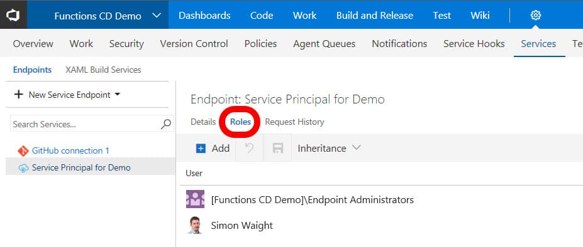Screen dimensions: 583x247
Task: Expand the Inheritance dropdown
Action: point(356,148)
